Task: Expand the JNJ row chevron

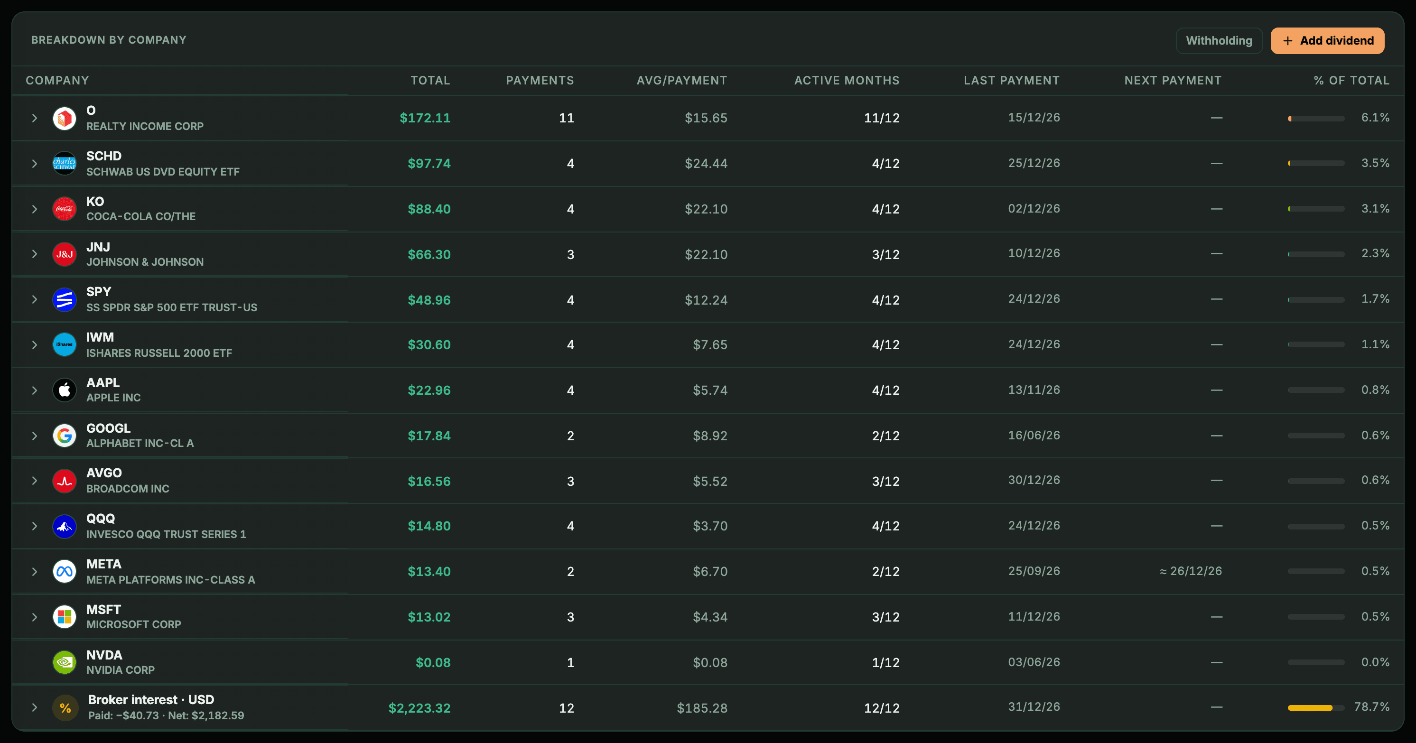Action: 35,254
